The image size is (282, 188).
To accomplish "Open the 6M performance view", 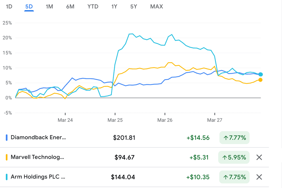I will (x=70, y=6).
